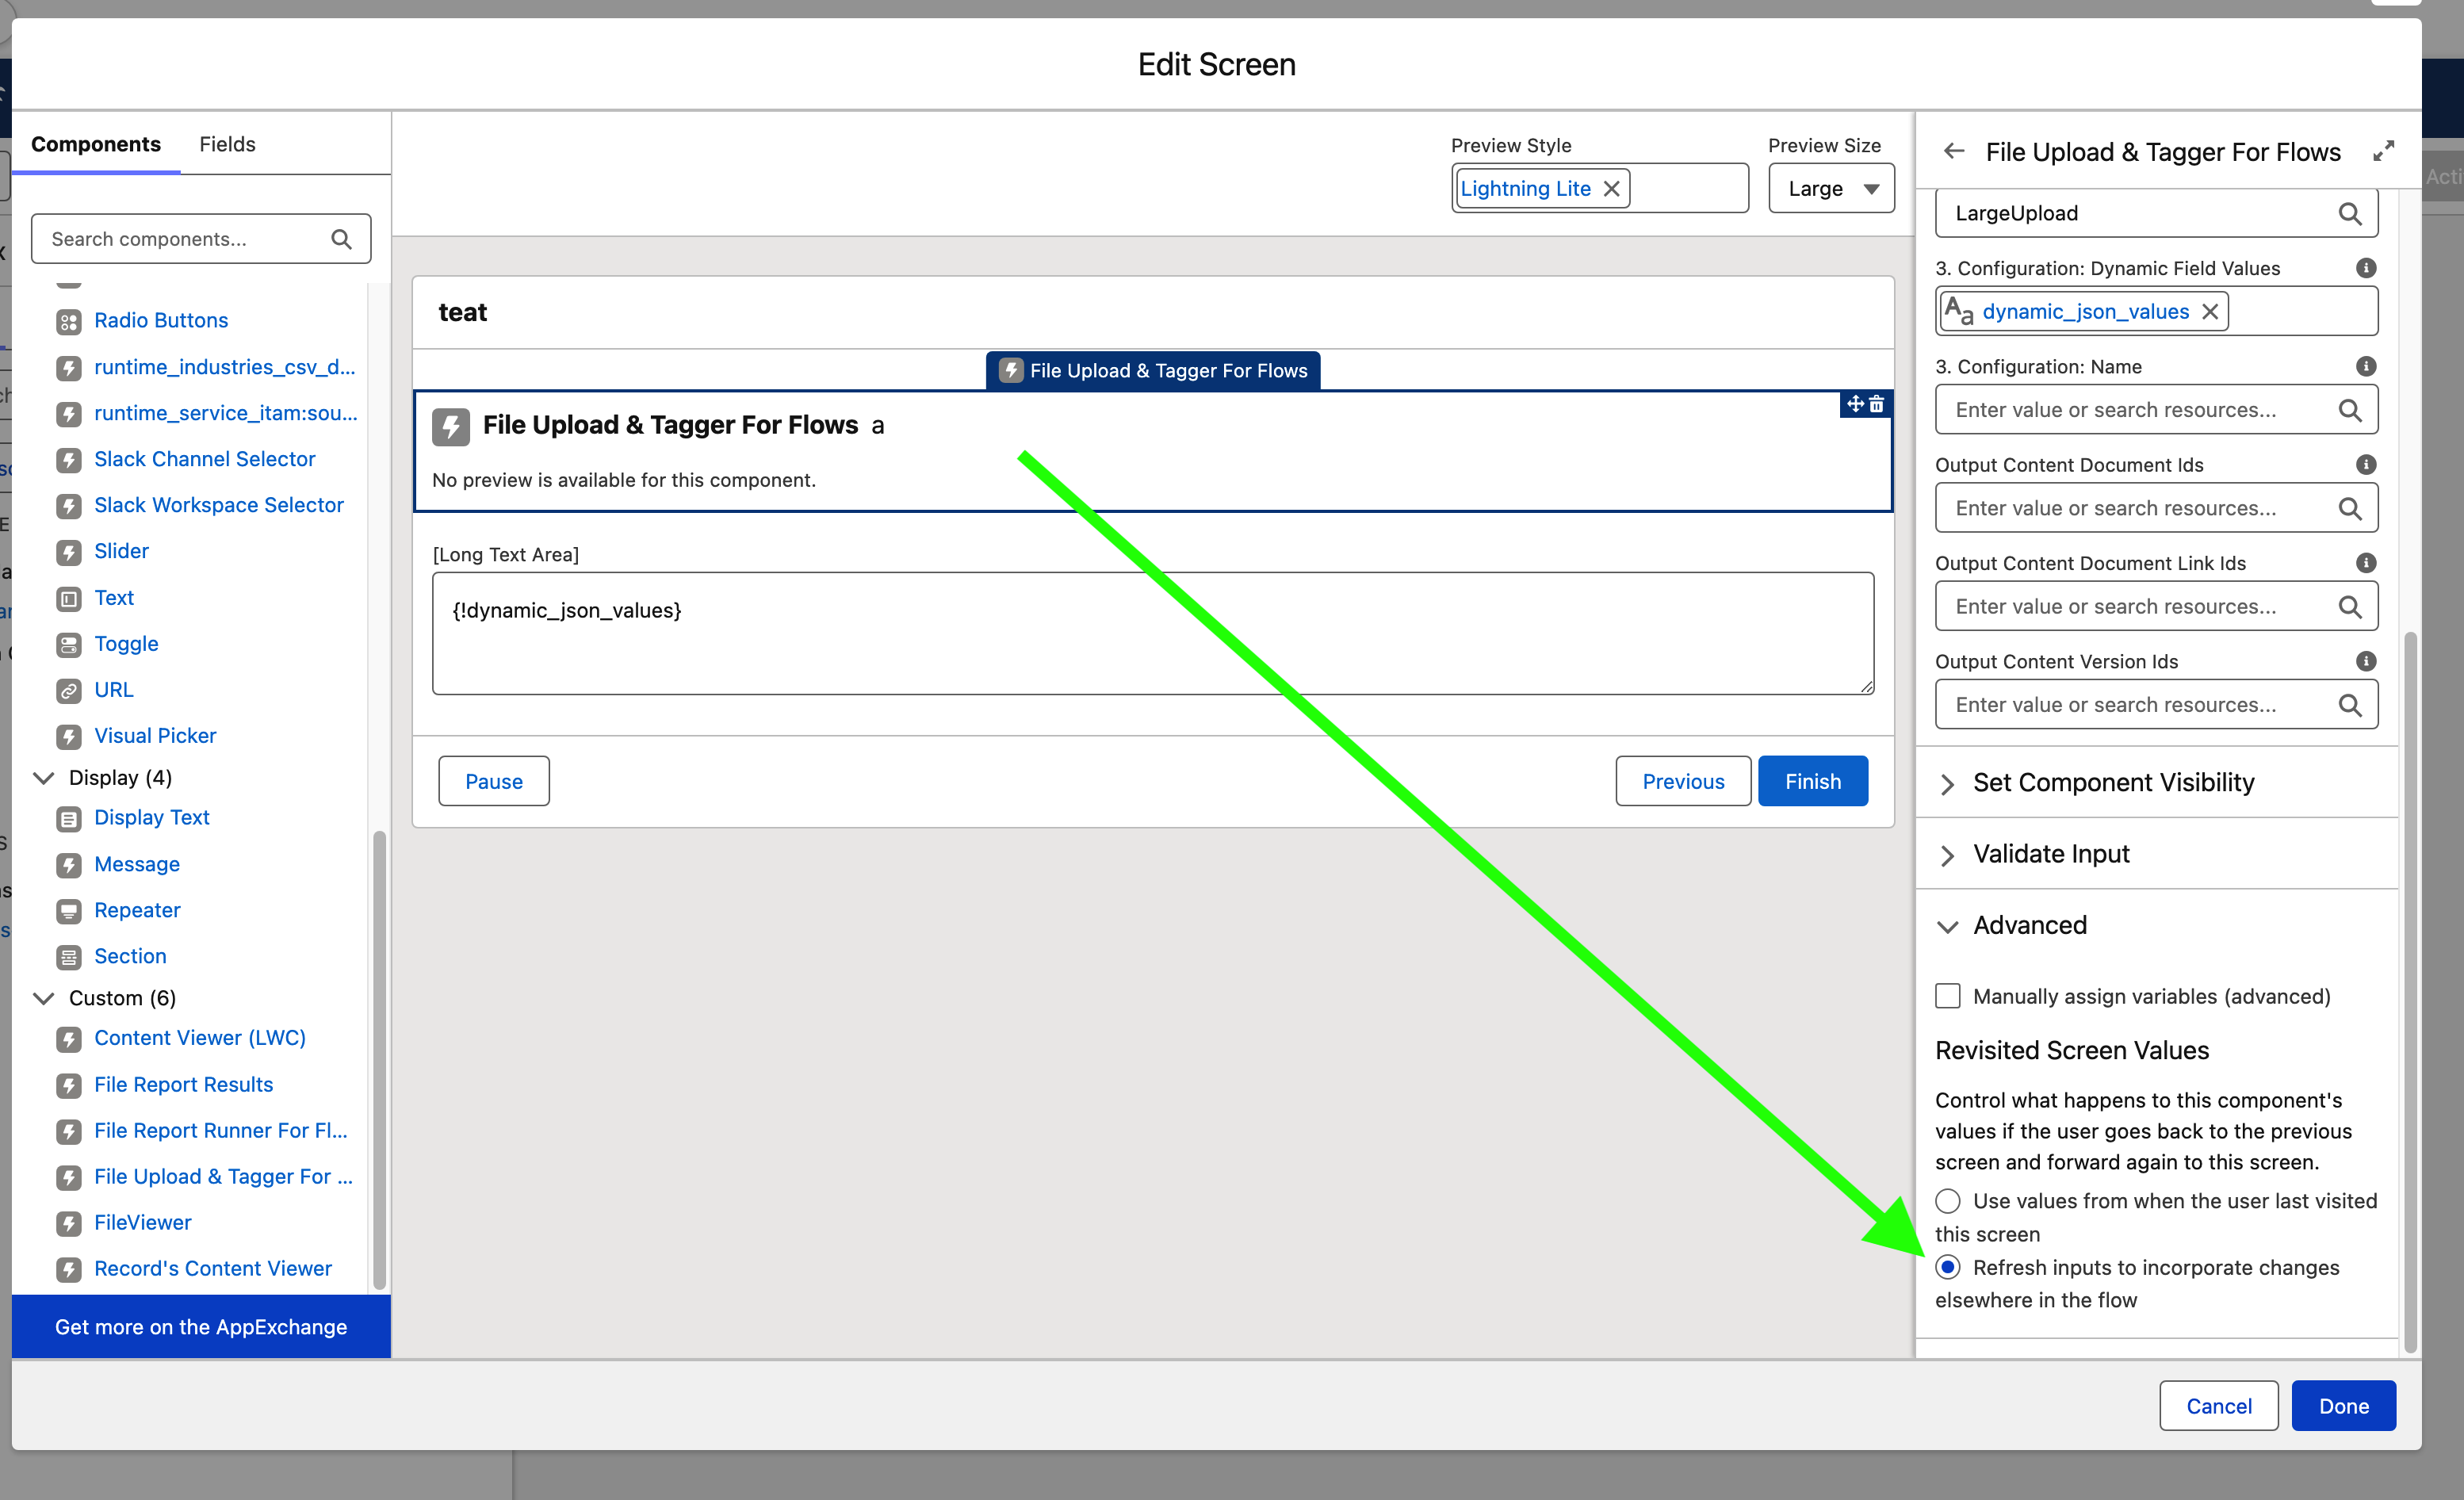Enable Manually assign variables (advanced)

(1947, 996)
